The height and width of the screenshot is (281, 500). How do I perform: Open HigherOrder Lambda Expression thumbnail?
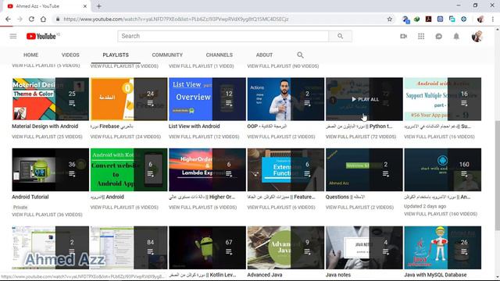207,169
